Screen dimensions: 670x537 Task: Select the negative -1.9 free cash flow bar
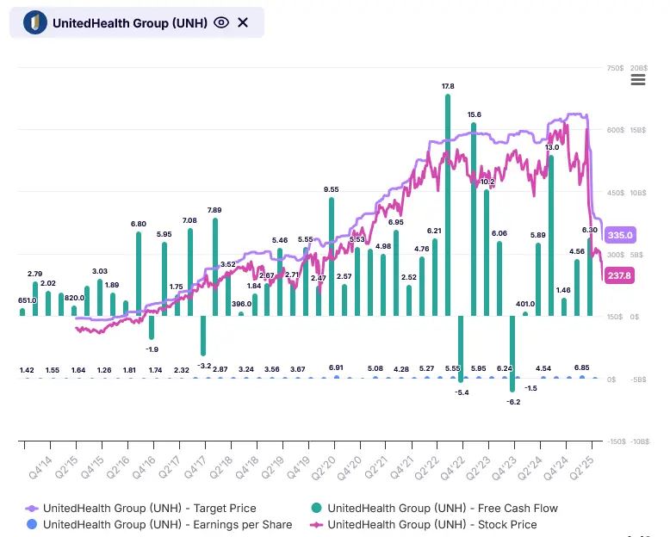click(152, 327)
